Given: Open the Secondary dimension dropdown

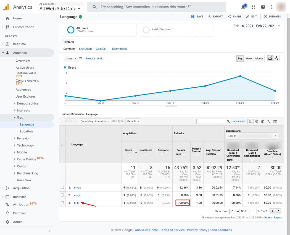Looking at the screenshot, I should (95, 121).
